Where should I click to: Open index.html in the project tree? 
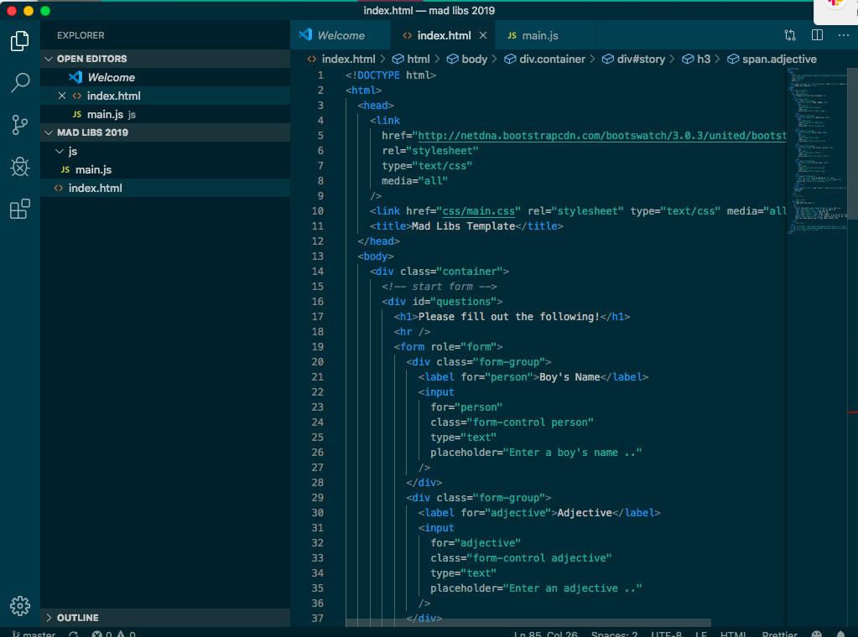tap(165, 188)
